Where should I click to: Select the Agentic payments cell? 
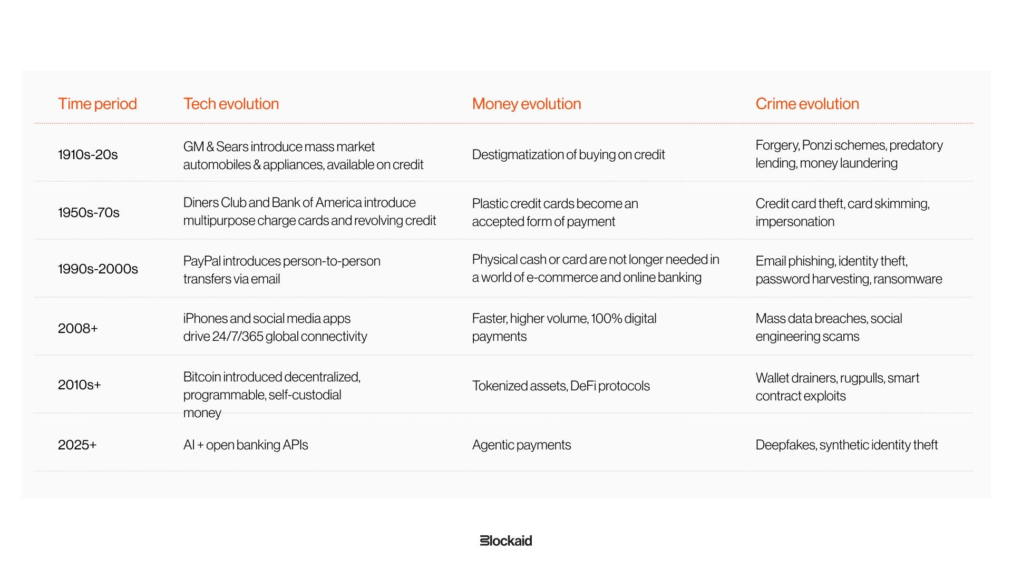pos(521,445)
